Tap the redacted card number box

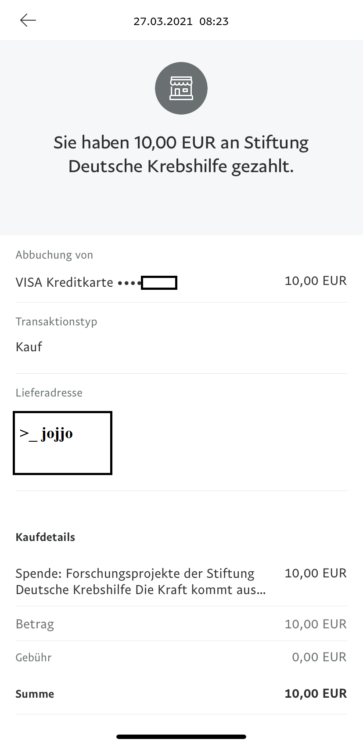[x=159, y=283]
